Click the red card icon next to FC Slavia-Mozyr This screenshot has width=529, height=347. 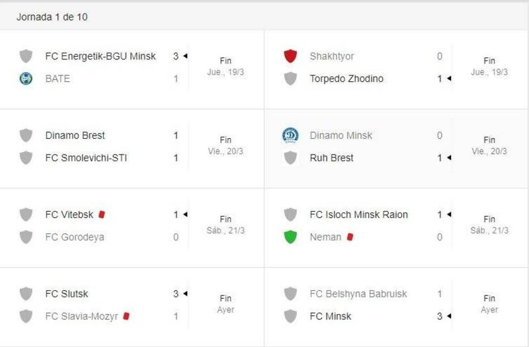click(126, 317)
